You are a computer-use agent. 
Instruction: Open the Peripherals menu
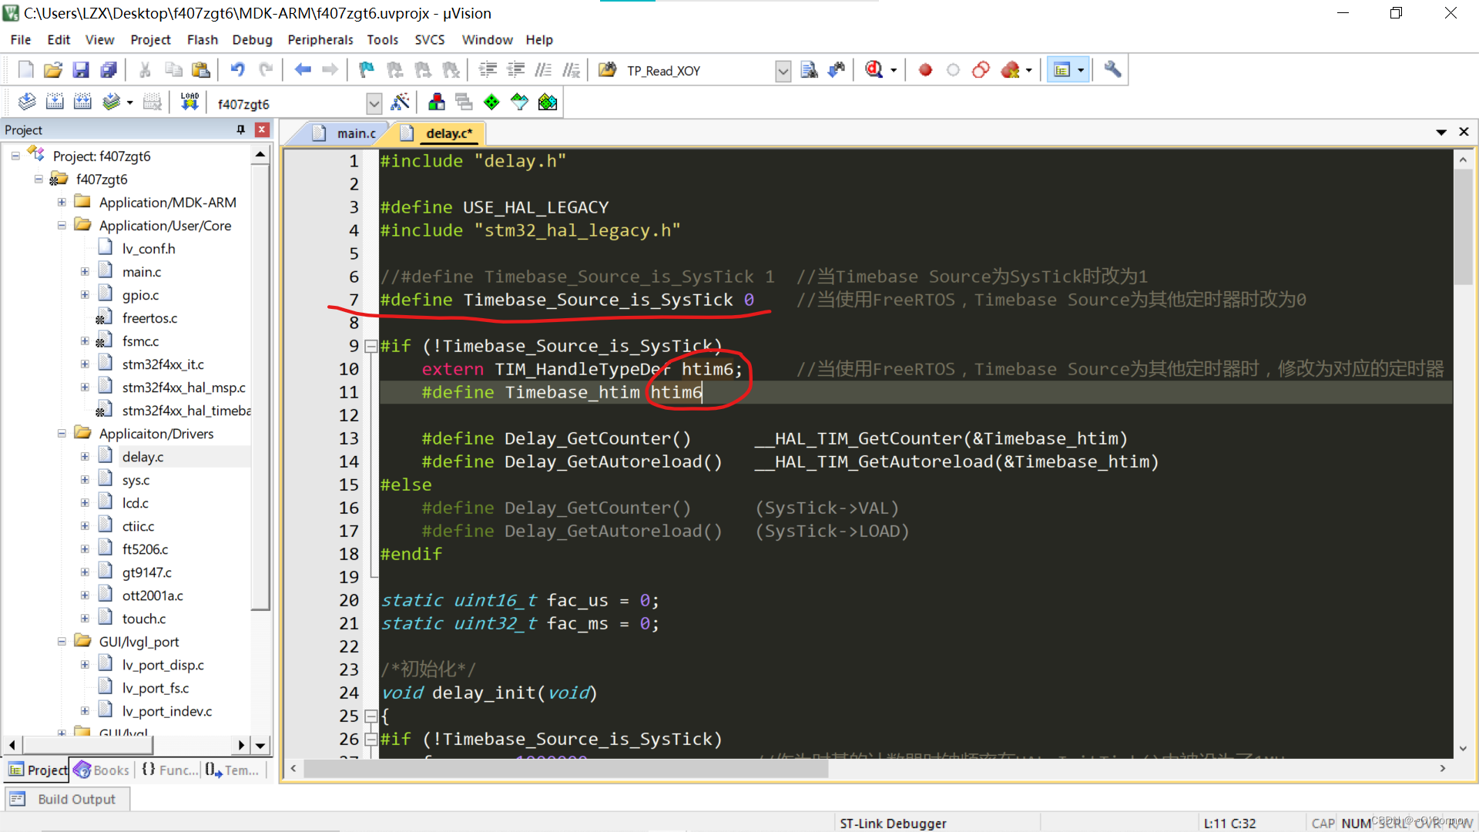pyautogui.click(x=320, y=39)
